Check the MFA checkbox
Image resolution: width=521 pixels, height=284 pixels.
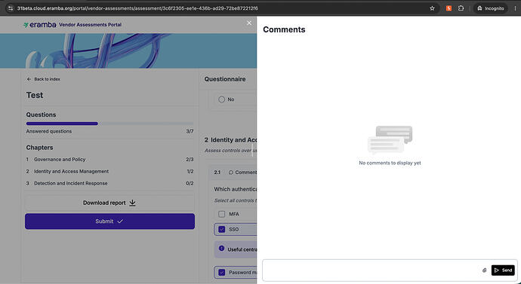222,214
